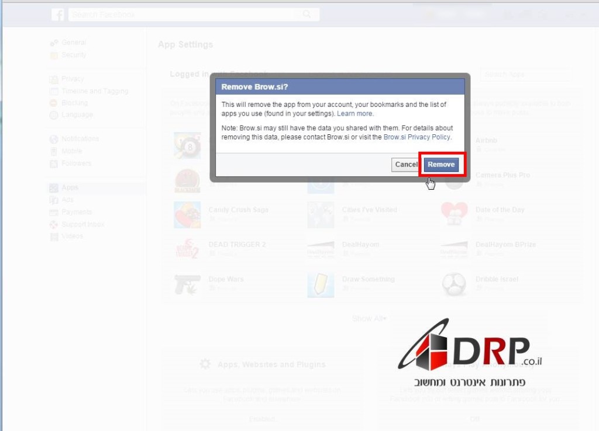Click the Remove button in dialog

[441, 165]
